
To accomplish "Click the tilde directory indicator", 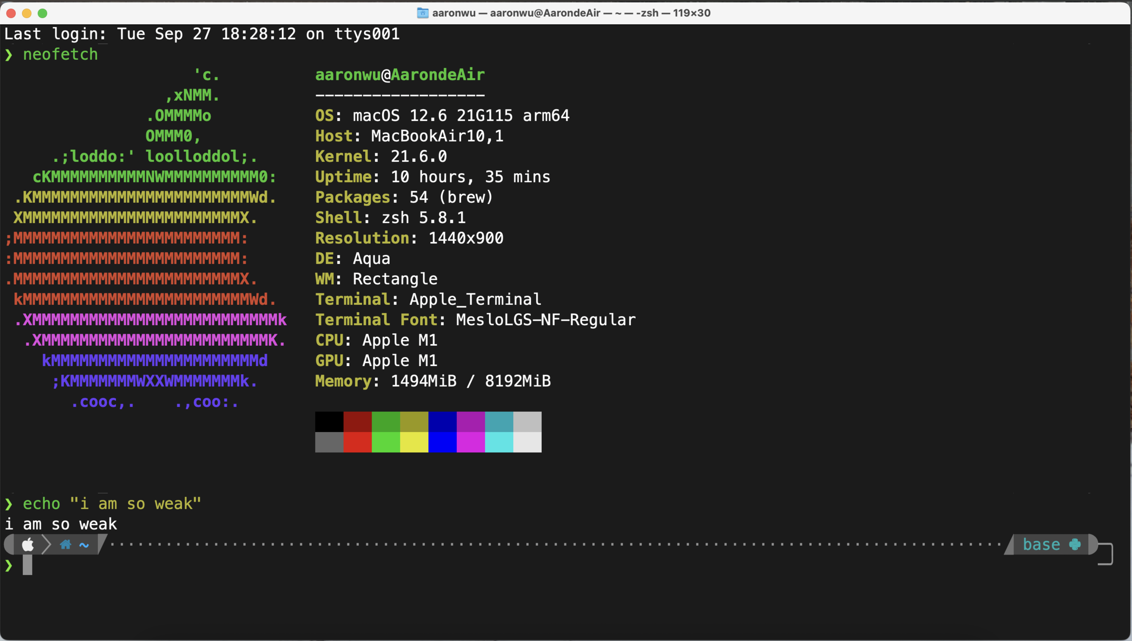I will (84, 545).
